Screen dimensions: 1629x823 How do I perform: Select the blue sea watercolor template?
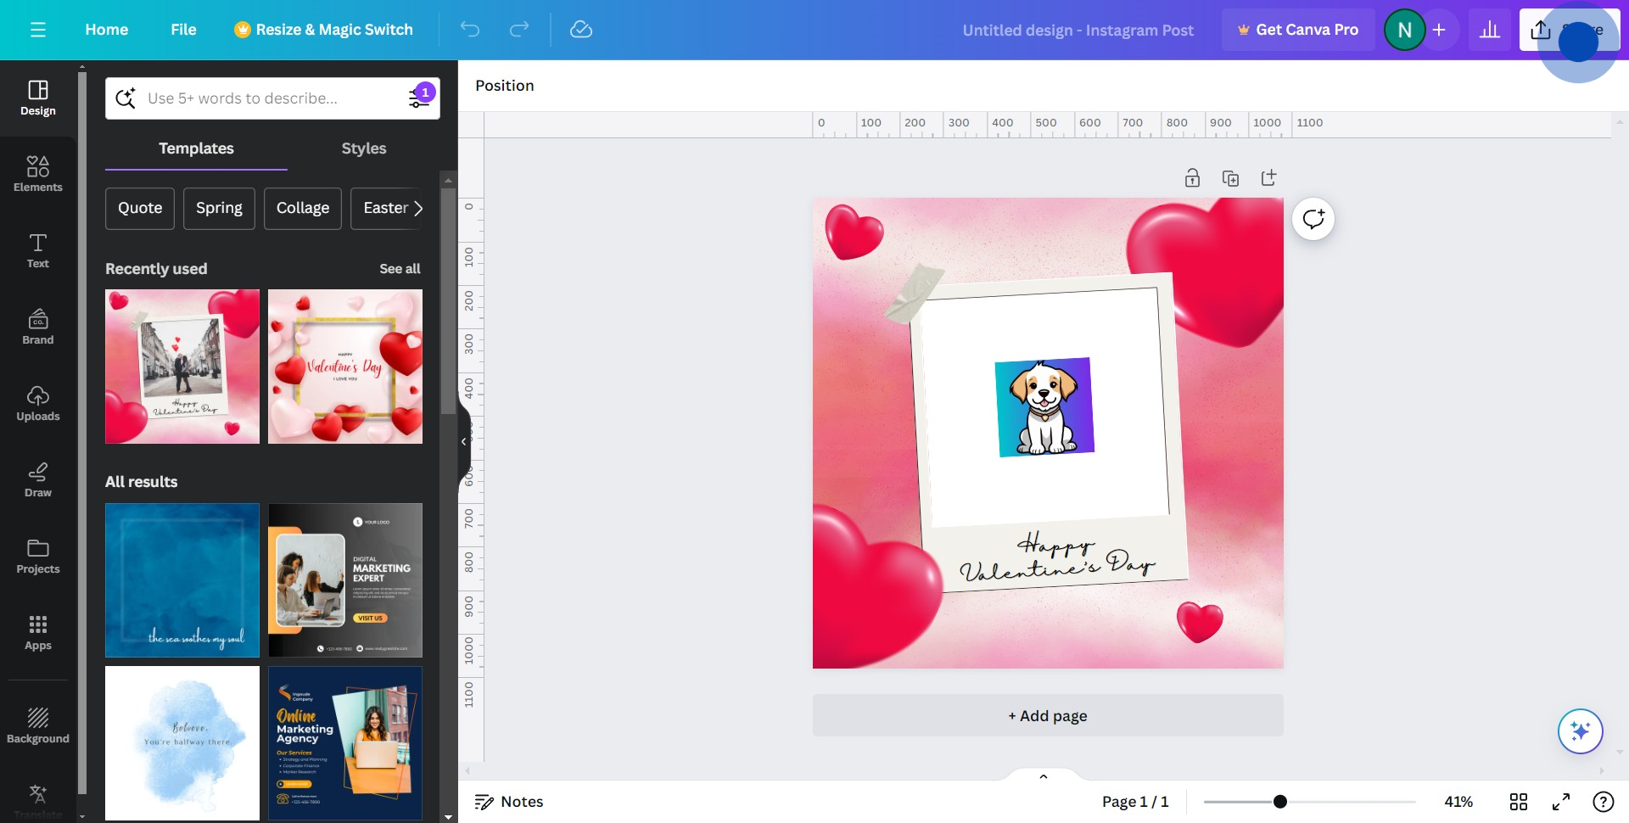(182, 580)
